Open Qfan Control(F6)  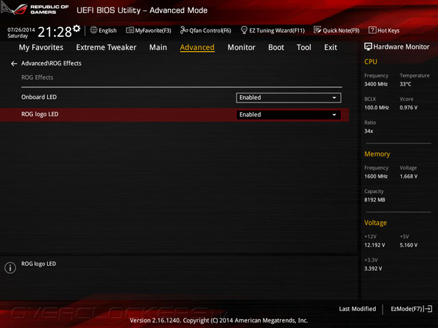(210, 31)
